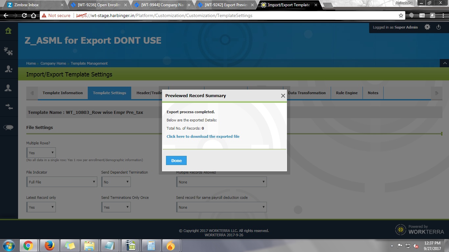Open the Rule Engine tab
The image size is (449, 252).
coord(347,93)
